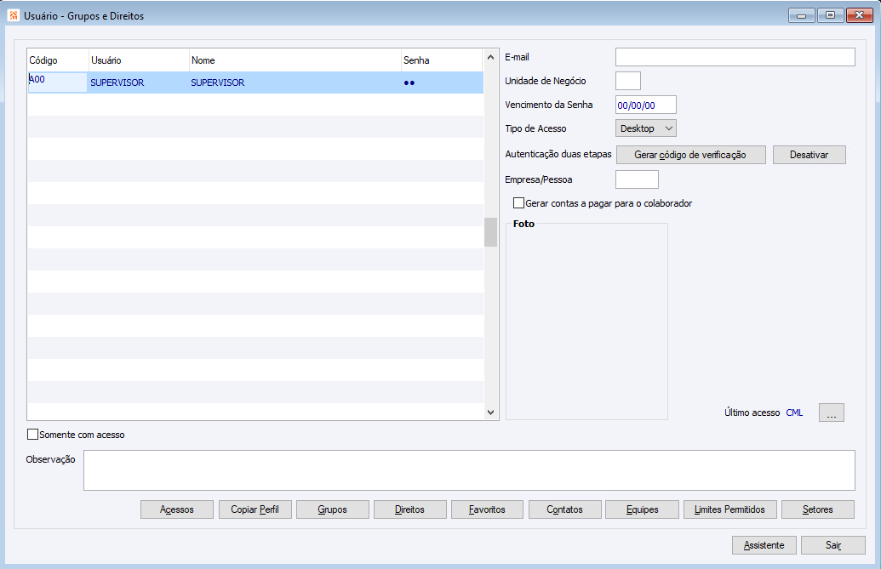Open the Acessos button
This screenshot has width=881, height=569.
pos(177,509)
